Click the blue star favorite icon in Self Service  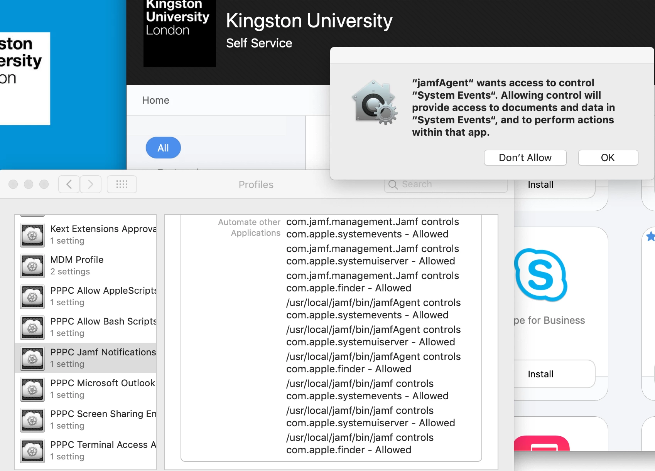(651, 236)
